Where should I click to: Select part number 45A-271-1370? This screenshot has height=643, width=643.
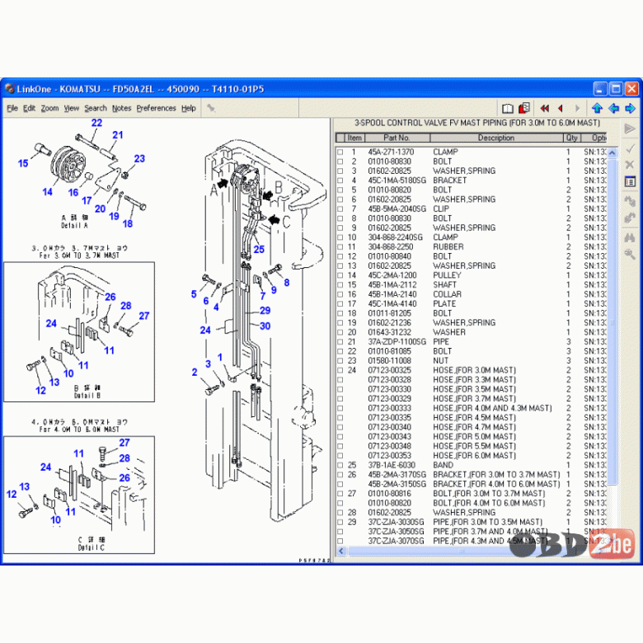[391, 153]
